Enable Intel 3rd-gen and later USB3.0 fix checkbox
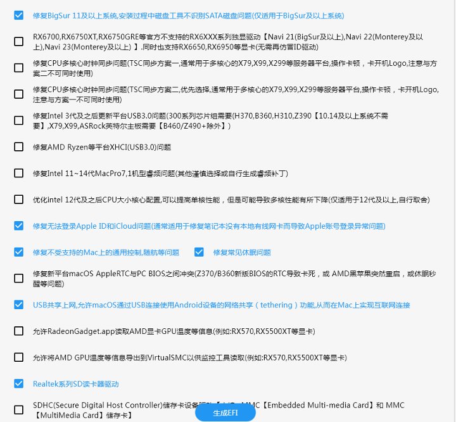Screen dimensions: 456x422 (x=18, y=121)
